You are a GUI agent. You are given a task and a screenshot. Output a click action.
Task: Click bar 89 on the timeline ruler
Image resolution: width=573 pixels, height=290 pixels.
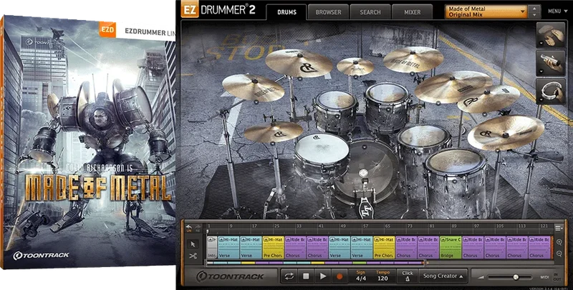[454, 226]
